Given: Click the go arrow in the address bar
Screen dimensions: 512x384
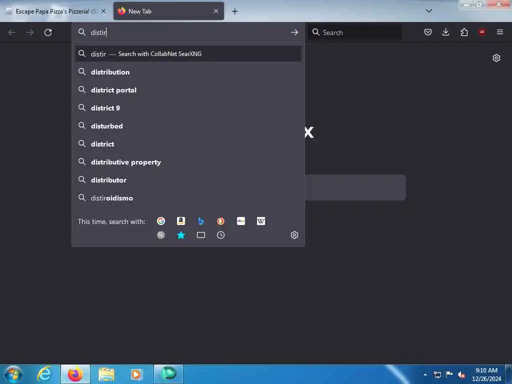Looking at the screenshot, I should [x=294, y=32].
